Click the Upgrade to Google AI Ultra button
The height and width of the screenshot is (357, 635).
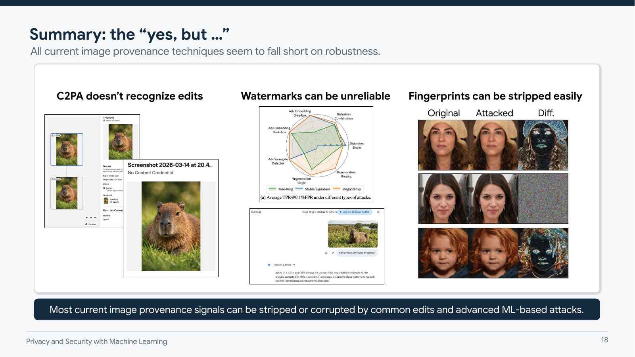tap(356, 212)
